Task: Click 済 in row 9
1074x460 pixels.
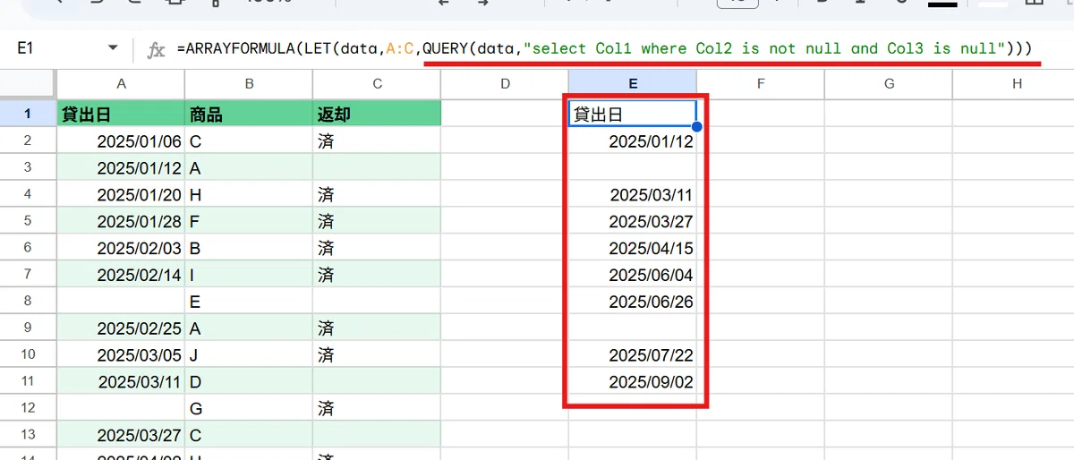Action: pyautogui.click(x=377, y=328)
